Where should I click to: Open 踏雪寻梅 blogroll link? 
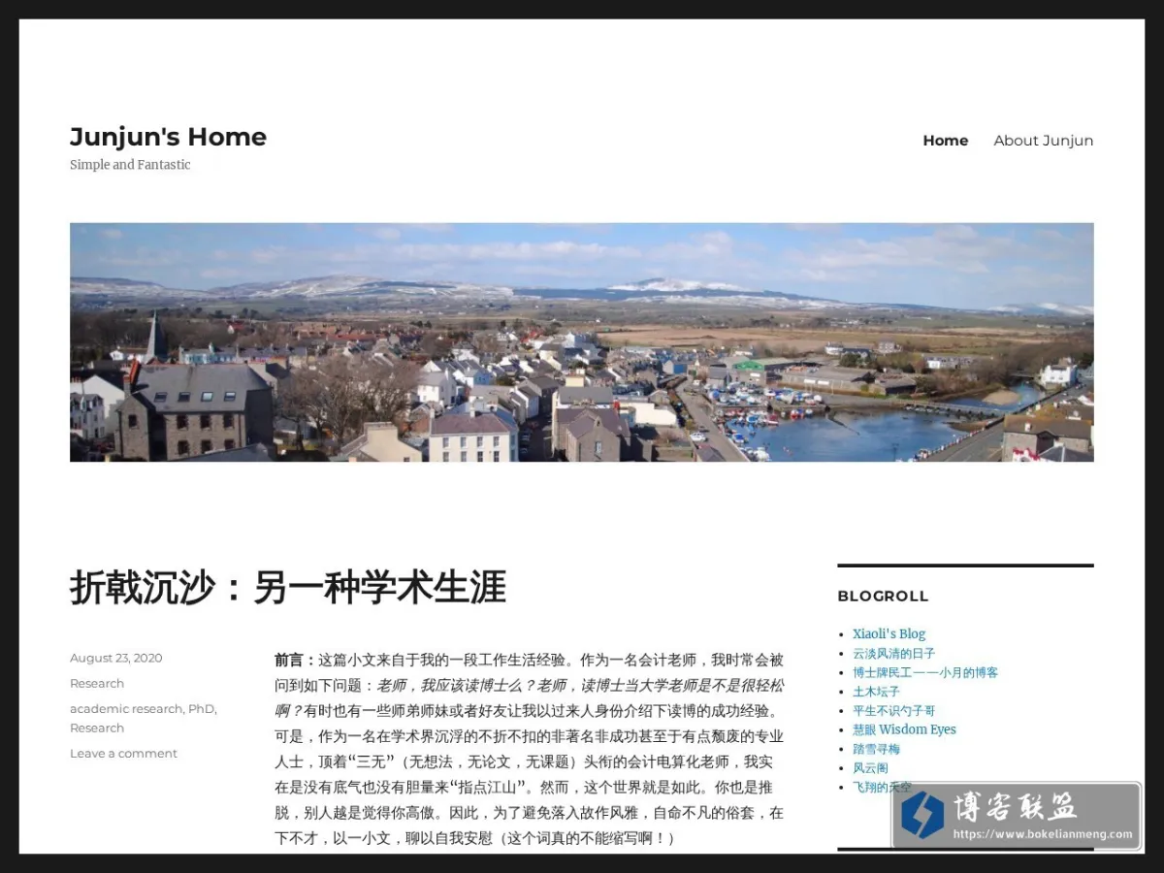coord(877,749)
